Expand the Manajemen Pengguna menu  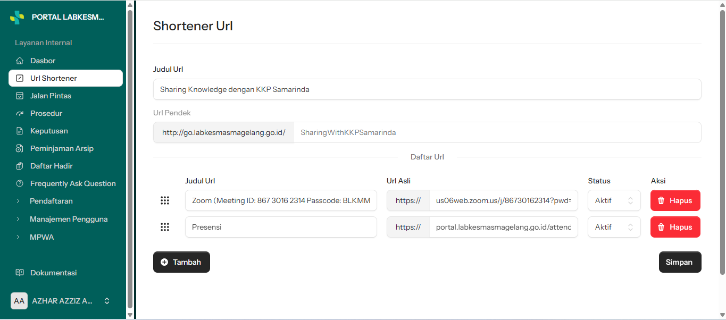65,219
